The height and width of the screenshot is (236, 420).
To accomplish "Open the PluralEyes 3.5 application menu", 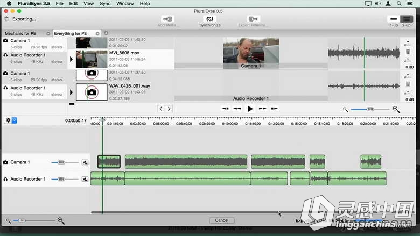I will tap(34, 3).
